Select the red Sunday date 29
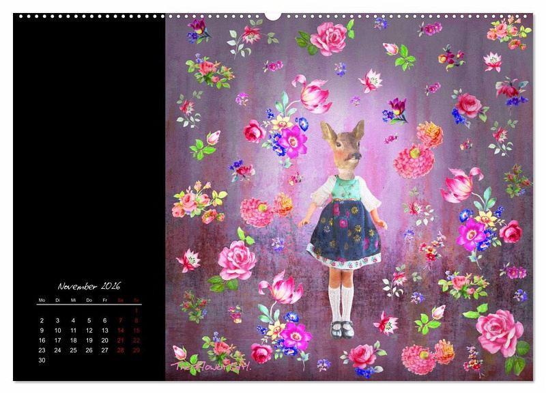546x394 pixels. click(136, 350)
